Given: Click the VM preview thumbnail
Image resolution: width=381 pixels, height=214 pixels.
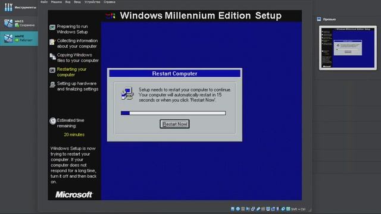Looking at the screenshot, I should tap(348, 48).
